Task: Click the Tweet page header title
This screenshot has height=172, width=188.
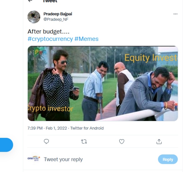Action: tap(50, 1)
